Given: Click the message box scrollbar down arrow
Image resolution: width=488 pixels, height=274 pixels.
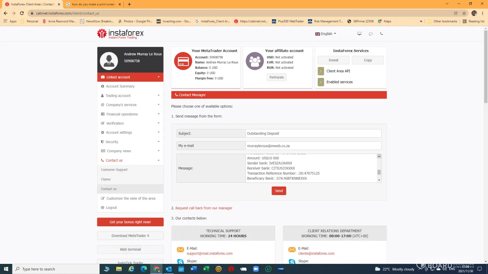Looking at the screenshot, I should (379, 180).
